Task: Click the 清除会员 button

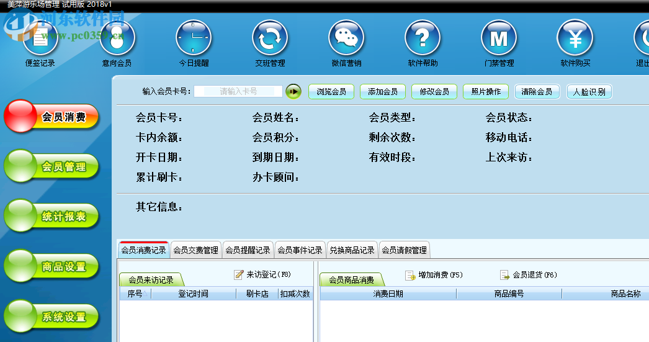Action: pyautogui.click(x=537, y=91)
